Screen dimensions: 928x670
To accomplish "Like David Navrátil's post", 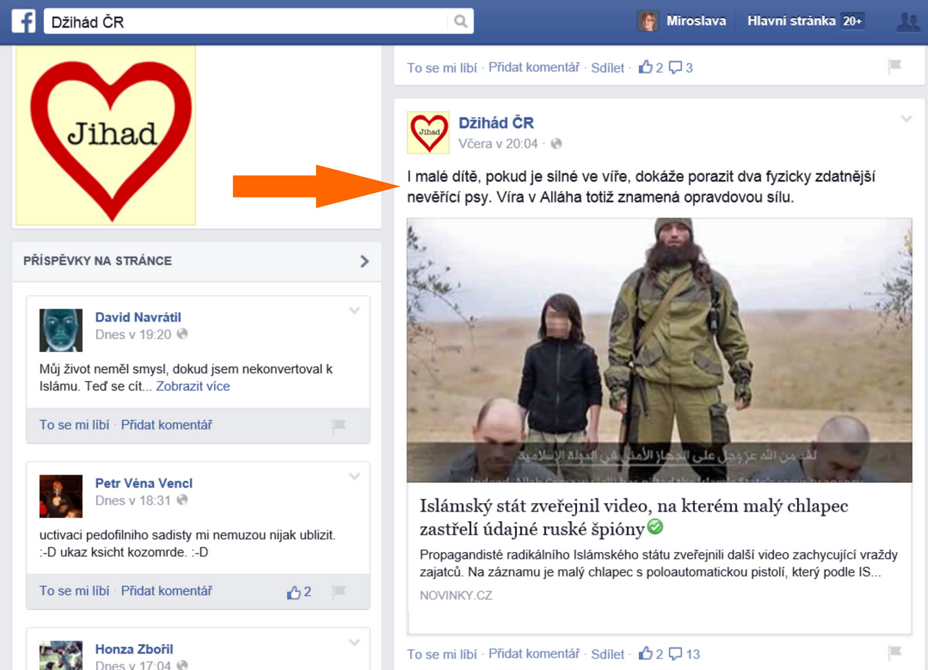I will tap(75, 425).
